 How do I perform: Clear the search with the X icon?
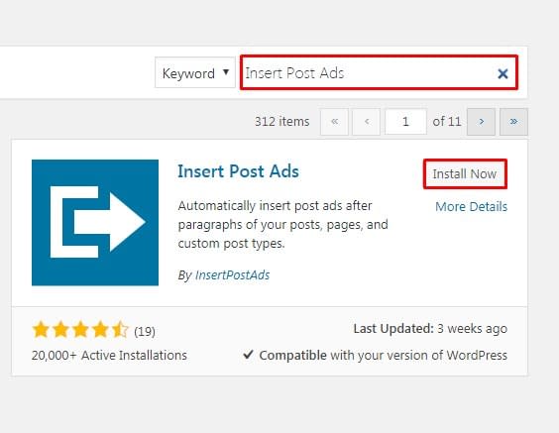503,73
